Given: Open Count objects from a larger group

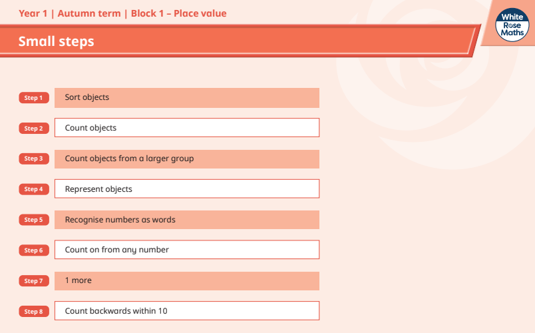Looking at the screenshot, I should coord(186,159).
